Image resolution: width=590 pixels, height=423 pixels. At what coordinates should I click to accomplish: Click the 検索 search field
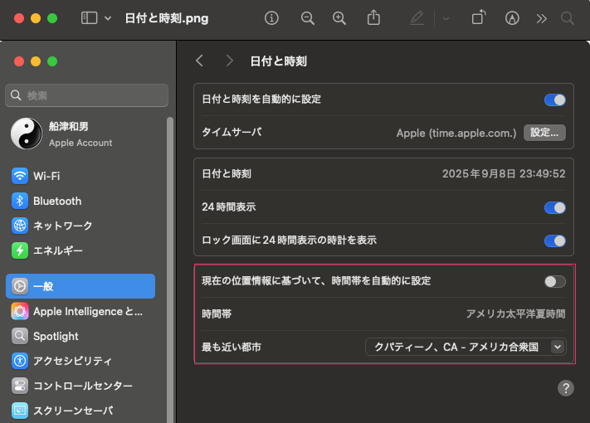(86, 95)
